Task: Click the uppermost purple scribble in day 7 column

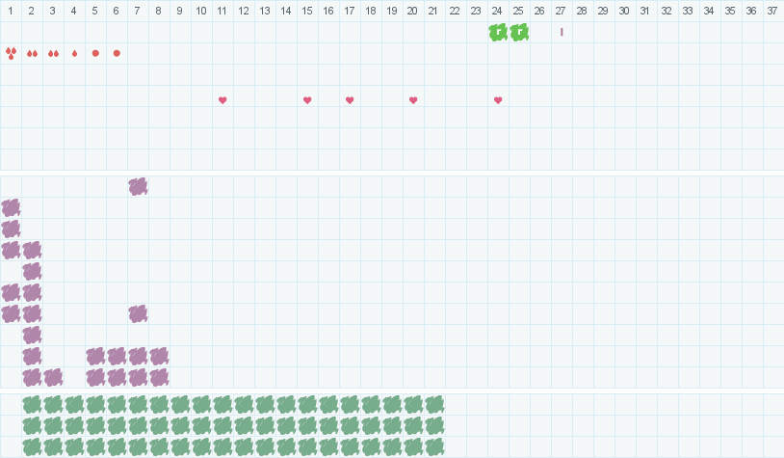Action: (138, 187)
